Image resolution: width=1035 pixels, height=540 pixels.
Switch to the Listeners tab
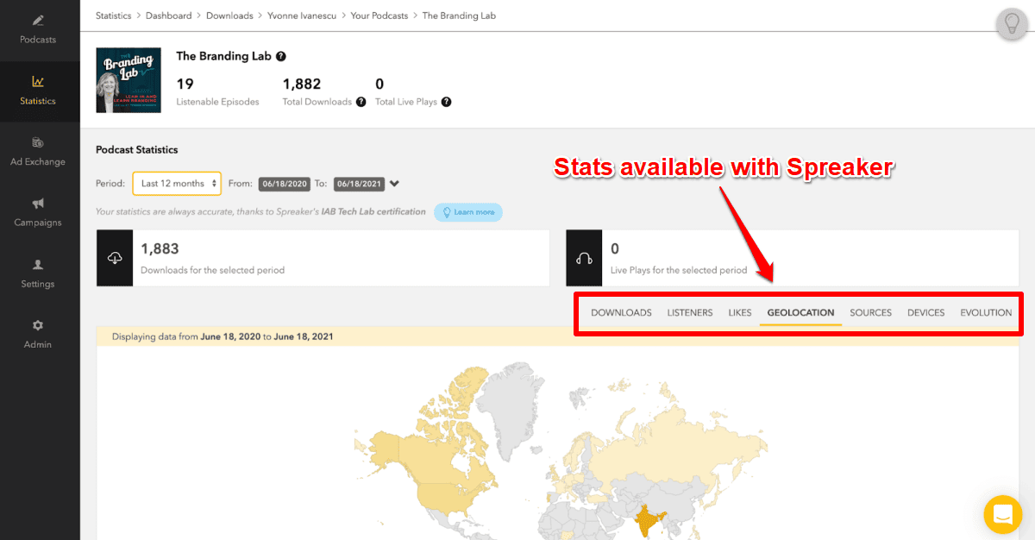[x=689, y=313]
